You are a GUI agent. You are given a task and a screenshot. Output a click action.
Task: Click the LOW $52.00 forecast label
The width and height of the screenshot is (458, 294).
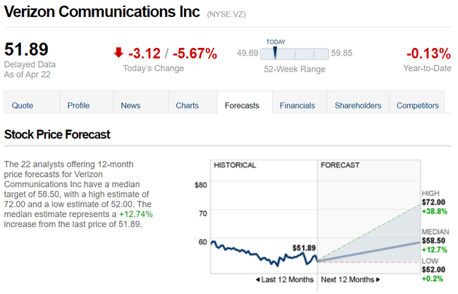(x=433, y=269)
